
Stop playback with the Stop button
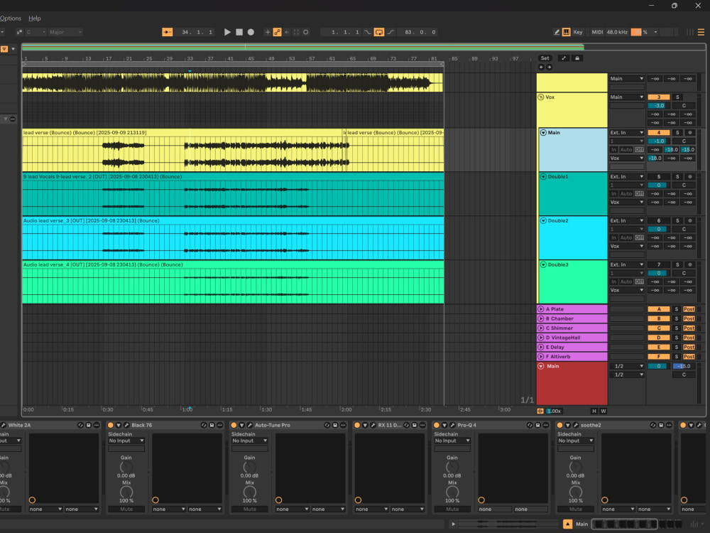coord(239,32)
